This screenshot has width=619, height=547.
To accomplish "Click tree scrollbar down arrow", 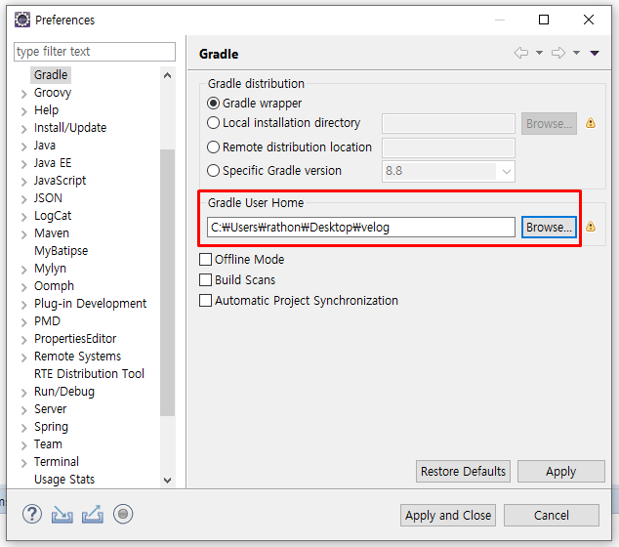I will (x=167, y=481).
